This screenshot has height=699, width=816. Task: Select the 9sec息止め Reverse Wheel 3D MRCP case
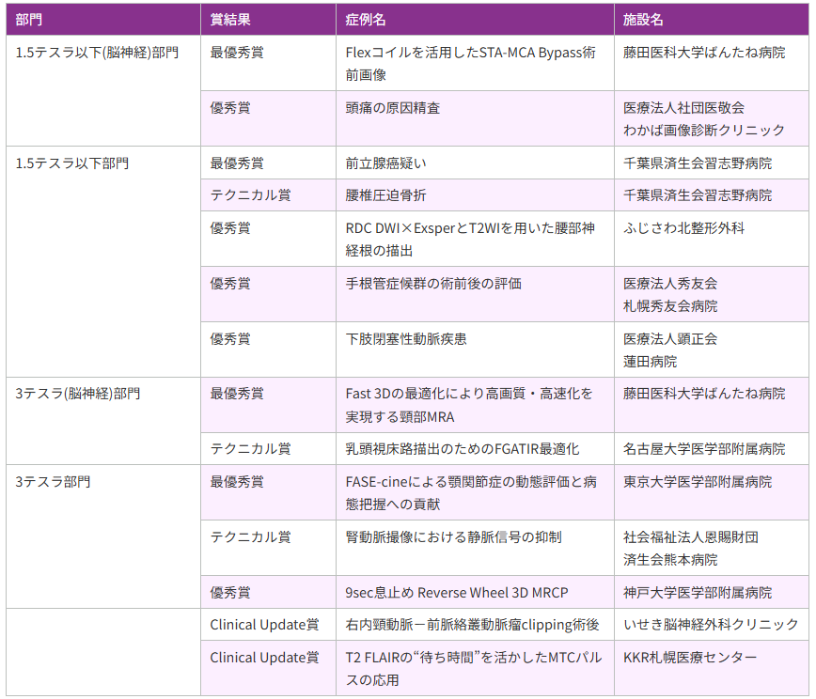click(x=457, y=593)
